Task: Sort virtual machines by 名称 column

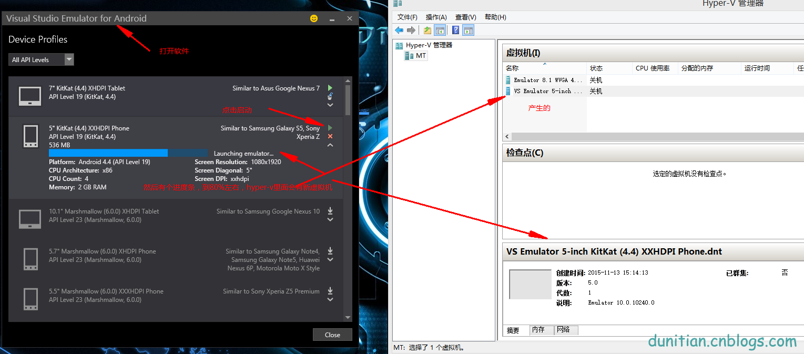Action: click(x=545, y=68)
